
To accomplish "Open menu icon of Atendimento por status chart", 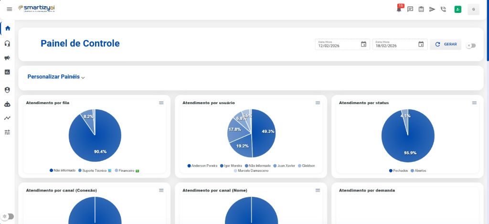I will (x=474, y=103).
